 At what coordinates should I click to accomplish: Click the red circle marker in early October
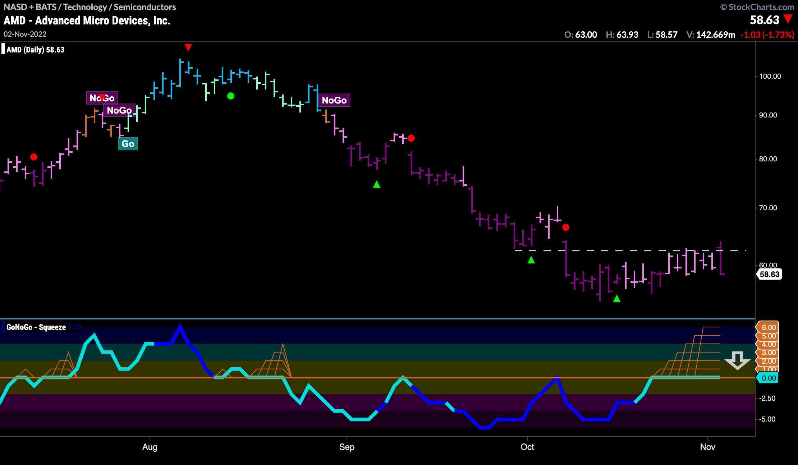[565, 227]
